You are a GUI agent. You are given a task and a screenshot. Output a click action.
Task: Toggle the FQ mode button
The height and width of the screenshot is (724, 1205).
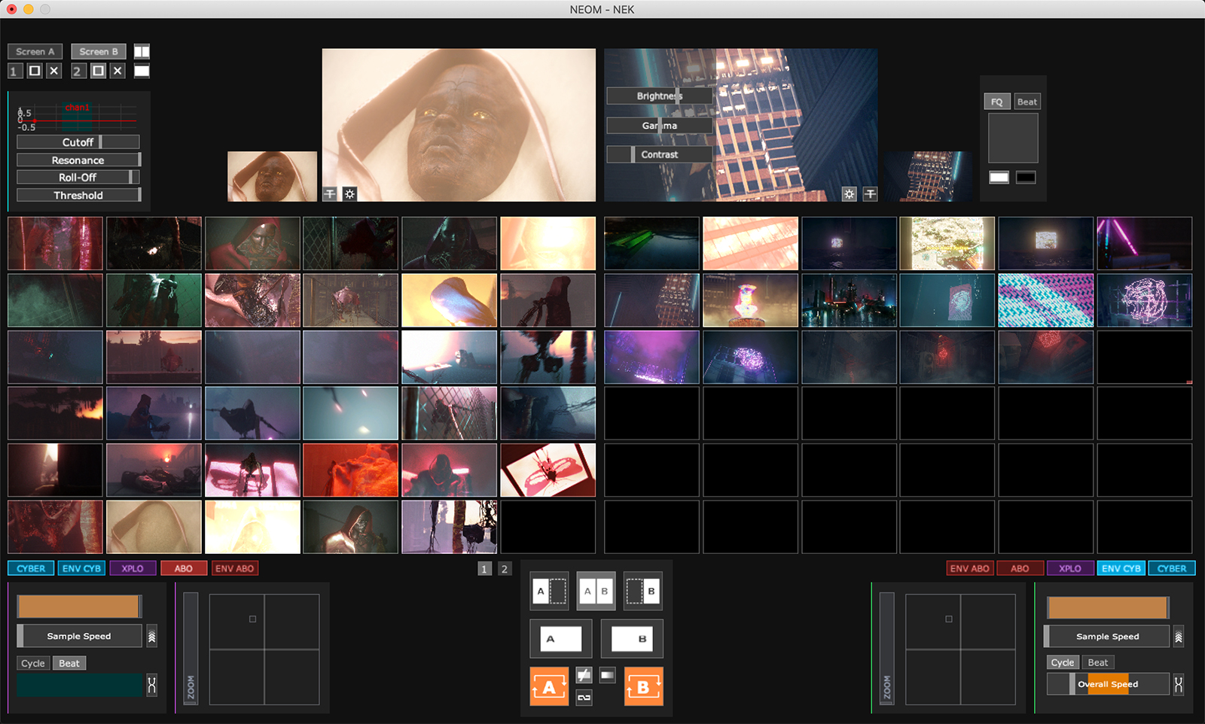(996, 102)
